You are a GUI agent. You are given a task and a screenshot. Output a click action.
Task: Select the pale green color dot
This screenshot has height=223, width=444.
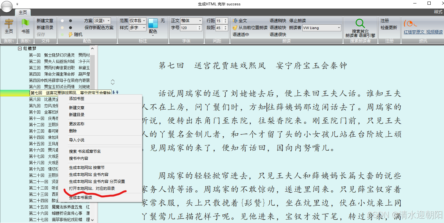coord(62,34)
